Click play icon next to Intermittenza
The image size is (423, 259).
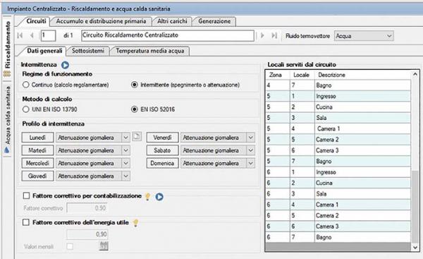click(65, 65)
